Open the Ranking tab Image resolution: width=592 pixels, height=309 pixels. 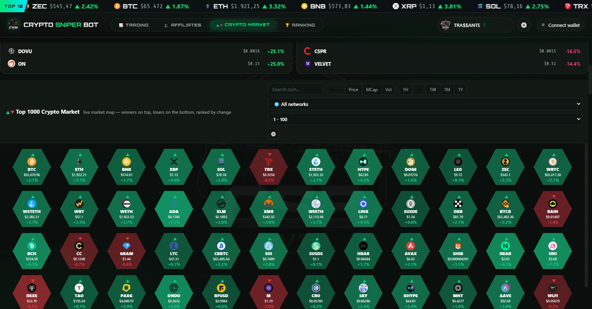point(300,25)
